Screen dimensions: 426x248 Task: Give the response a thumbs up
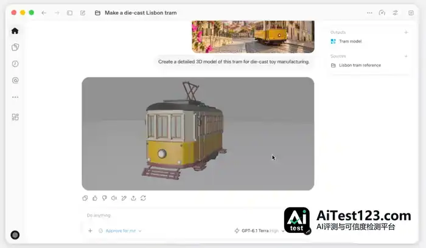(x=95, y=198)
